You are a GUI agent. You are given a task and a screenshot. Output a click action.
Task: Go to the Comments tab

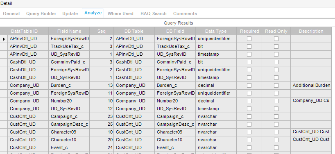pyautogui.click(x=185, y=14)
